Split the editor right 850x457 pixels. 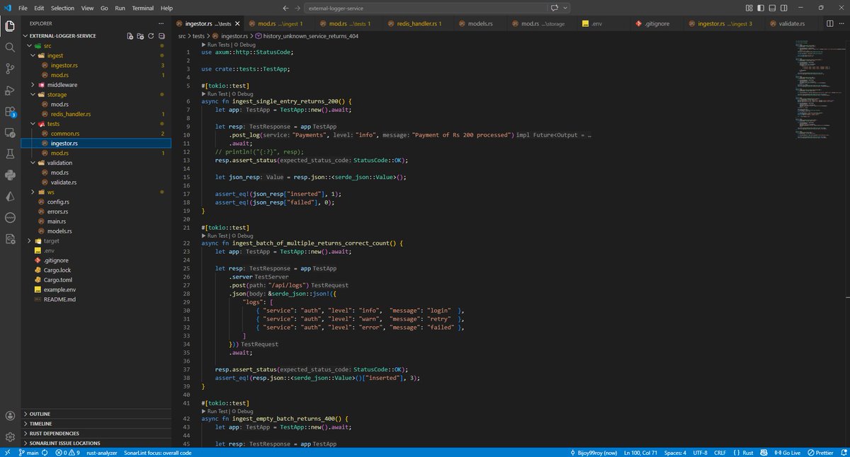(x=829, y=23)
